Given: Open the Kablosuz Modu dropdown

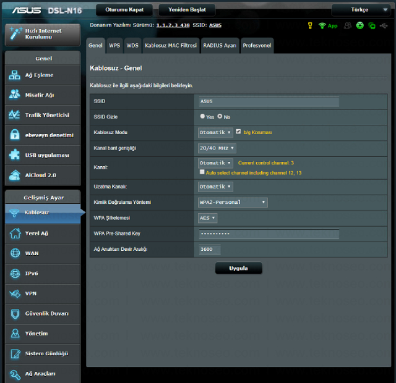Looking at the screenshot, I should click(215, 133).
